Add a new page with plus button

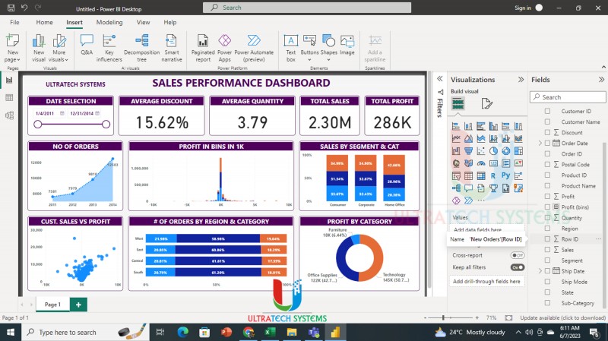tap(78, 305)
